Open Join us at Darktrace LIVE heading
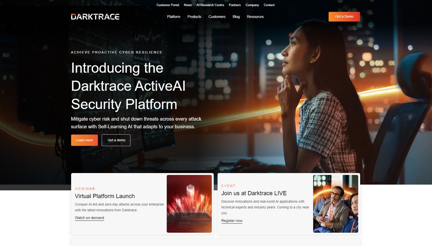 (254, 193)
